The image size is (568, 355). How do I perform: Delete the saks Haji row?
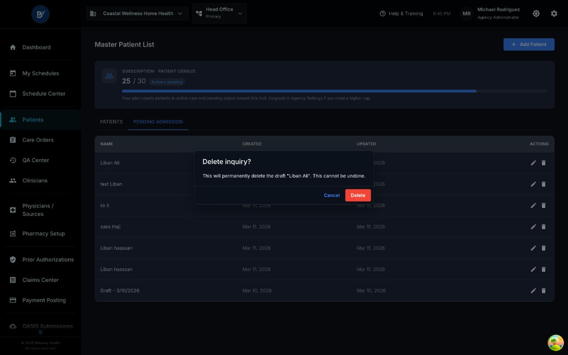point(544,227)
